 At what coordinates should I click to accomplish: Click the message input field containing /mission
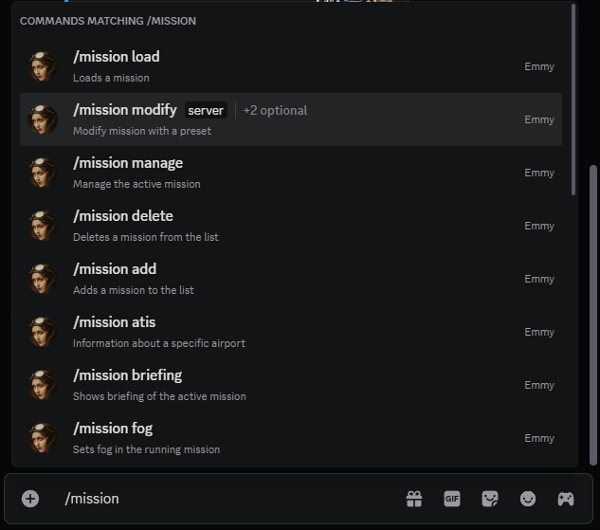click(x=227, y=499)
